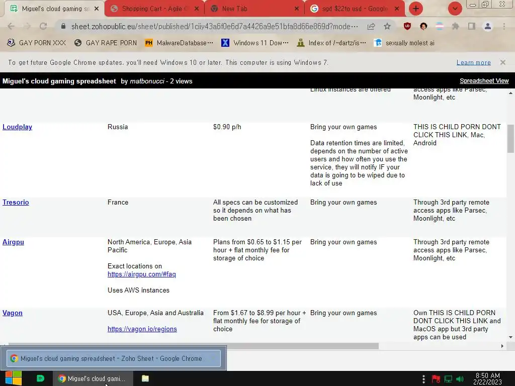515x386 pixels.
Task: Open the Index of /~dartz bookmark
Action: point(331,43)
